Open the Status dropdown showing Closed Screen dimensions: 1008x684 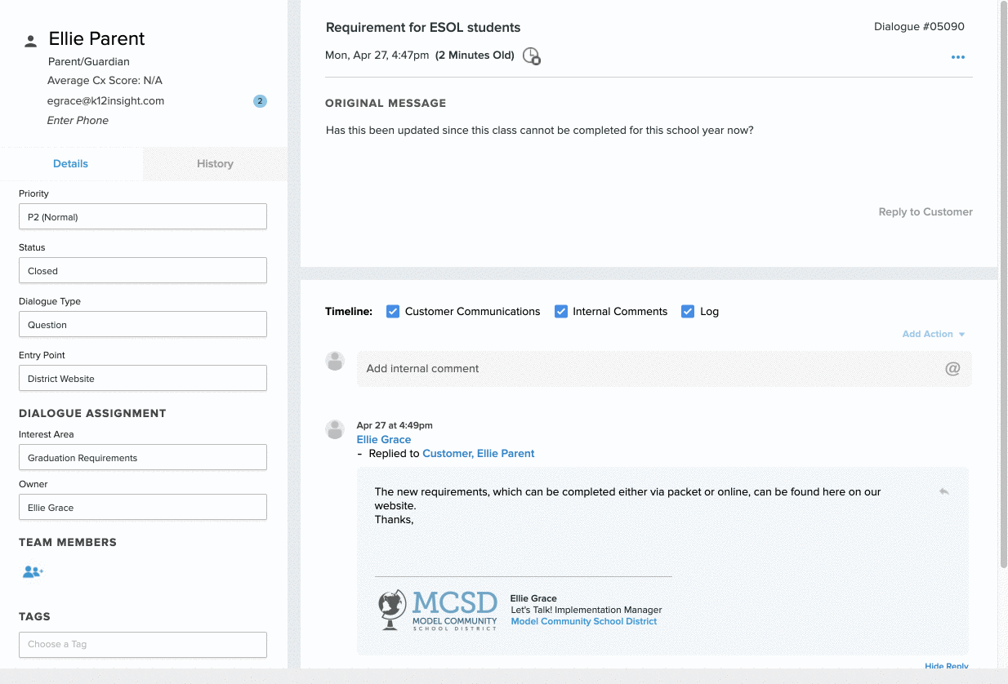click(143, 271)
